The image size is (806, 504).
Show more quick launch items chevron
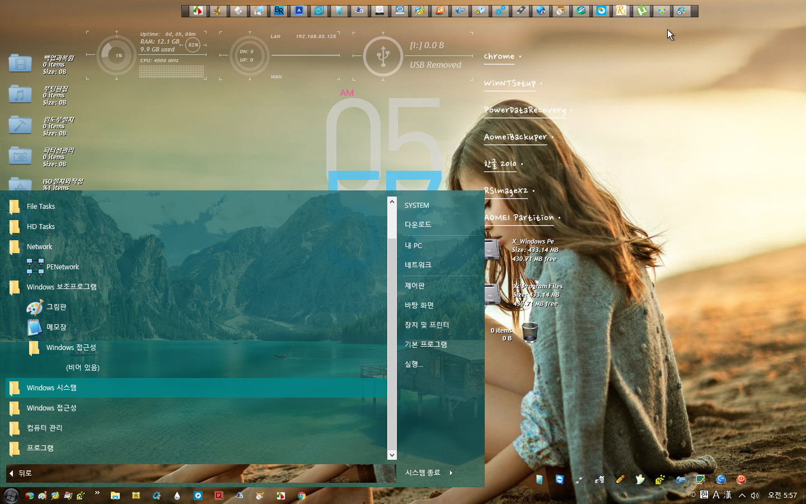97,493
